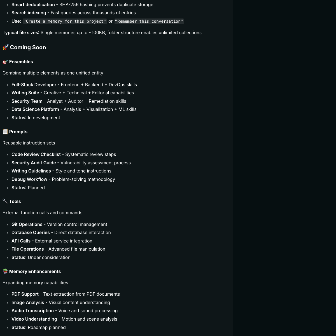The width and height of the screenshot is (336, 336).
Task: Click the Typical file sizes label
Action: point(20,32)
